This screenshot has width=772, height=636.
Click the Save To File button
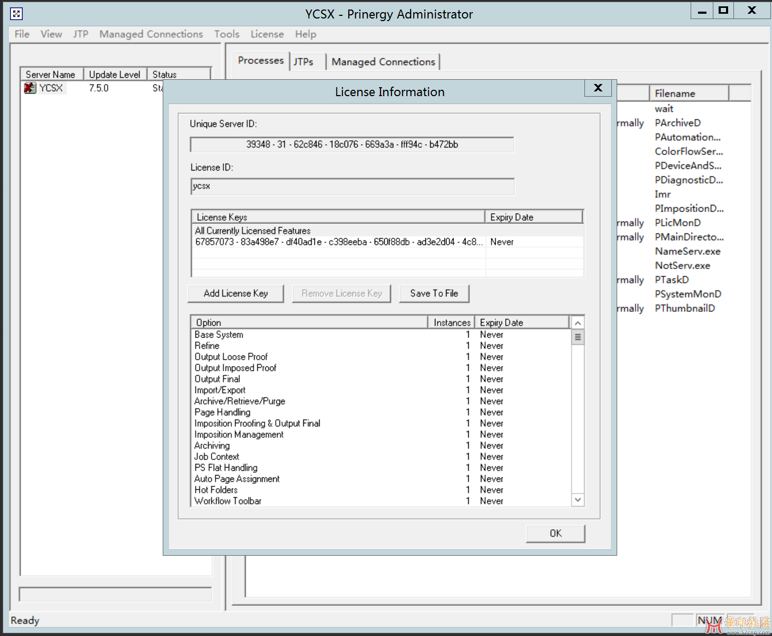(x=434, y=293)
